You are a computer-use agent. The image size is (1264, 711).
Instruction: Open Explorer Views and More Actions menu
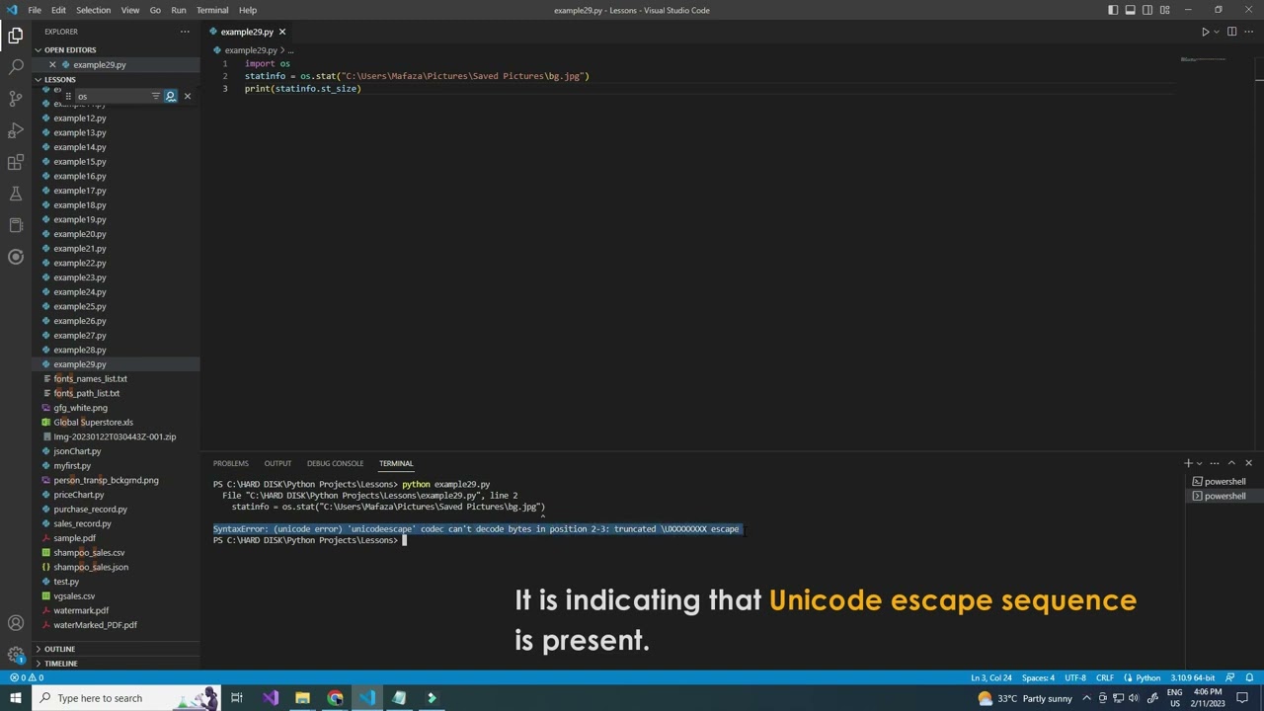(185, 32)
